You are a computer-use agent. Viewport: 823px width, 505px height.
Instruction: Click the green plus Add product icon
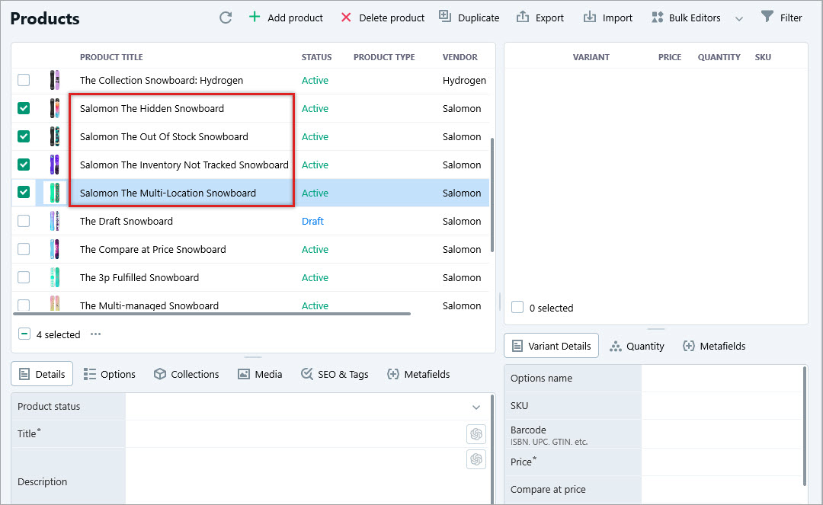click(x=254, y=17)
